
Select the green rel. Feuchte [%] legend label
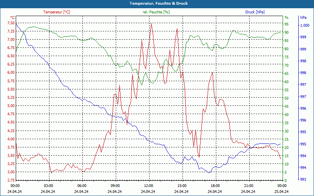pyautogui.click(x=156, y=12)
